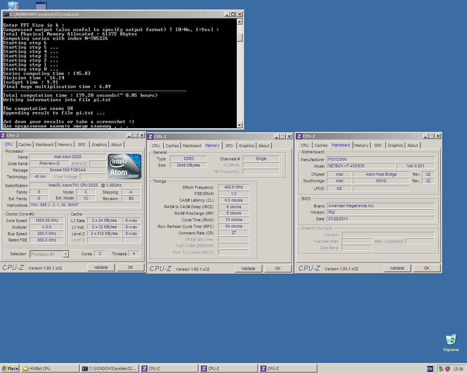Screen dimensions: 467x374
Task: Click CPU-Z Z icon in Memory window title
Action: click(x=150, y=137)
